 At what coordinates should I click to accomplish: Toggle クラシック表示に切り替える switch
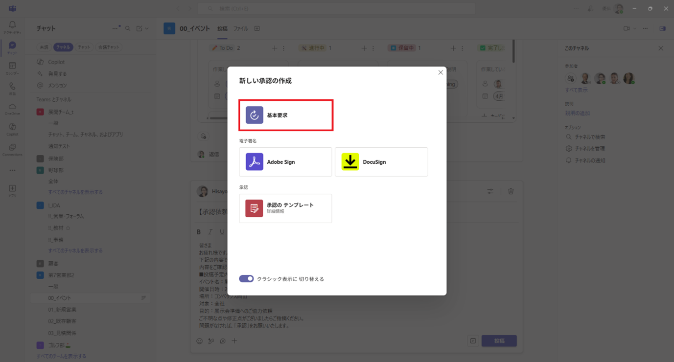coord(246,279)
